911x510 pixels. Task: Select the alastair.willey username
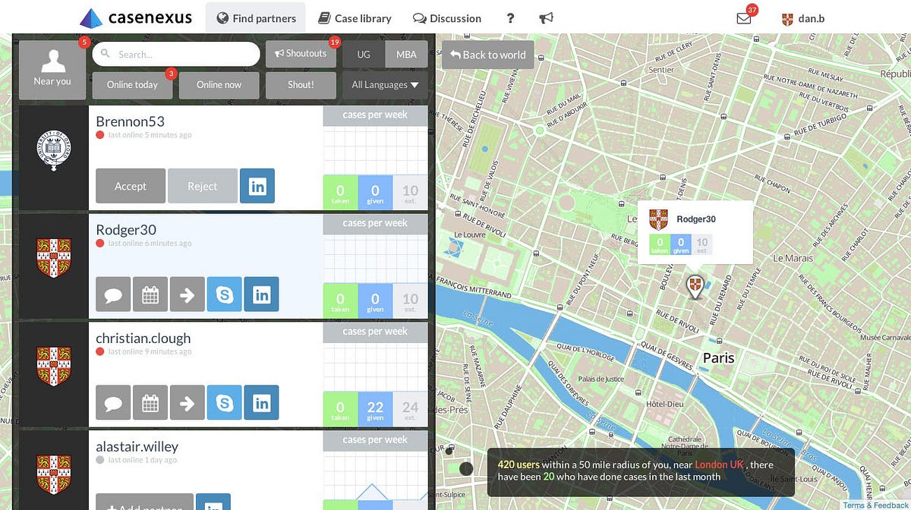(137, 447)
